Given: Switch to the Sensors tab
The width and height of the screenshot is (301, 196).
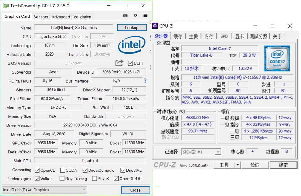Looking at the screenshot, I should 41,17.
